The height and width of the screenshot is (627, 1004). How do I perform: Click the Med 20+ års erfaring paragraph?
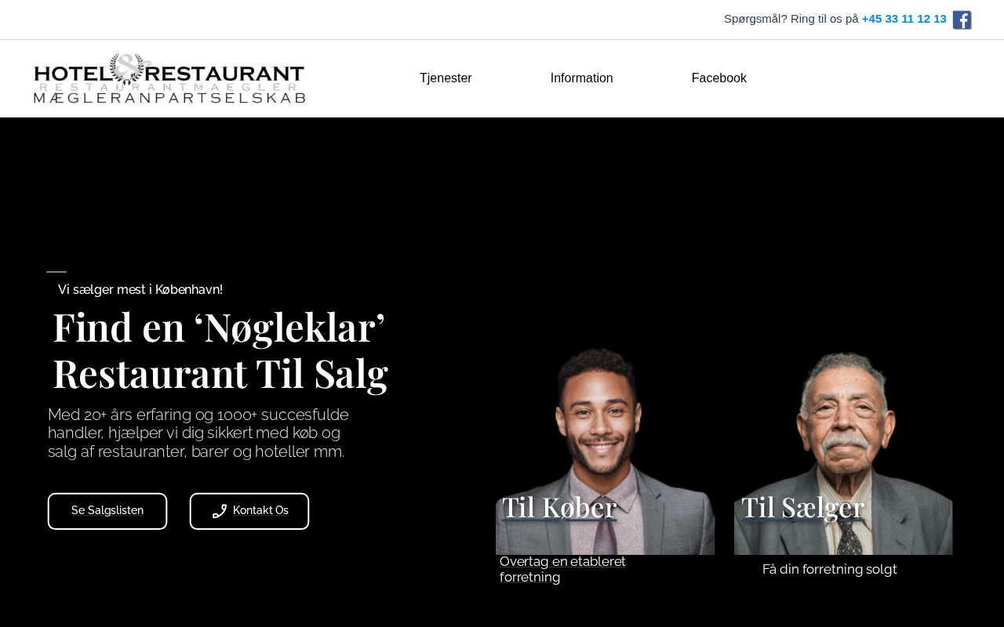point(198,433)
